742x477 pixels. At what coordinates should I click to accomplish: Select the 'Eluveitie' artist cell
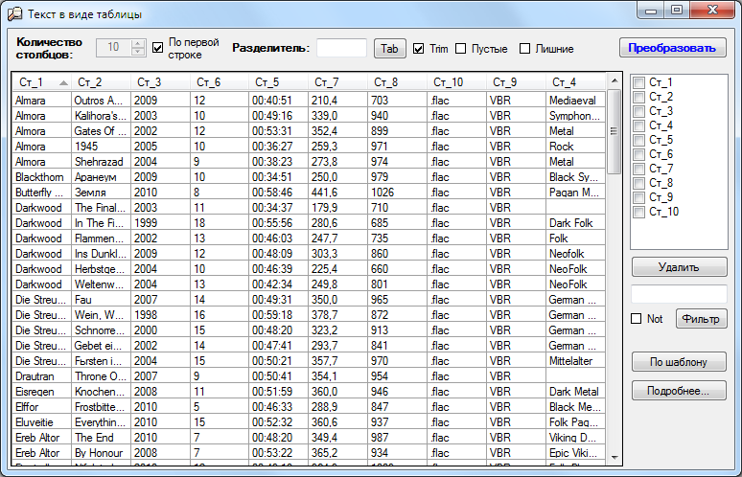(x=42, y=422)
